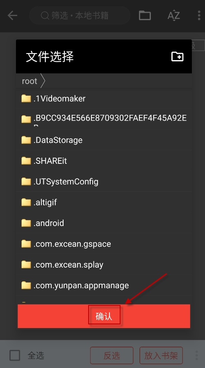Screen dimensions: 205x368
Task: Open the .android folder
Action: [104, 223]
